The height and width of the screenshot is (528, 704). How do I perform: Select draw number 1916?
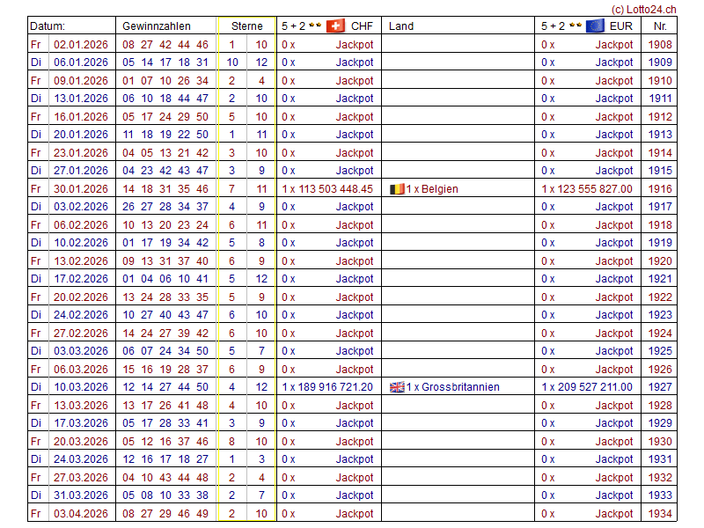click(659, 189)
